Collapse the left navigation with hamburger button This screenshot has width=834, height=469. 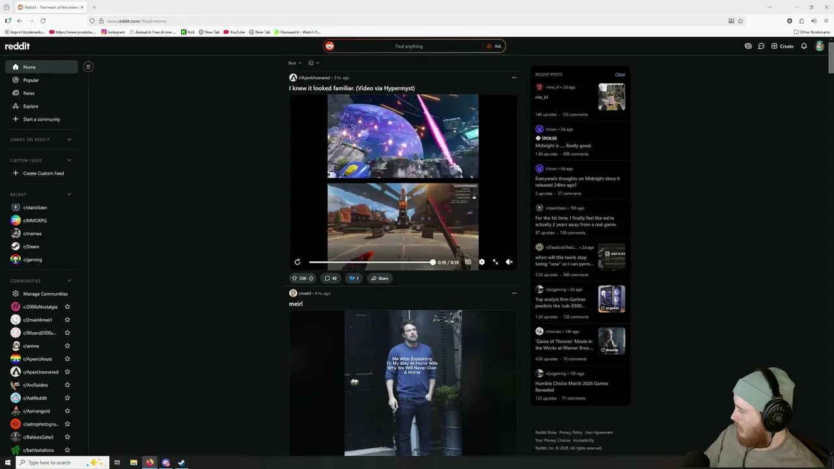88,66
